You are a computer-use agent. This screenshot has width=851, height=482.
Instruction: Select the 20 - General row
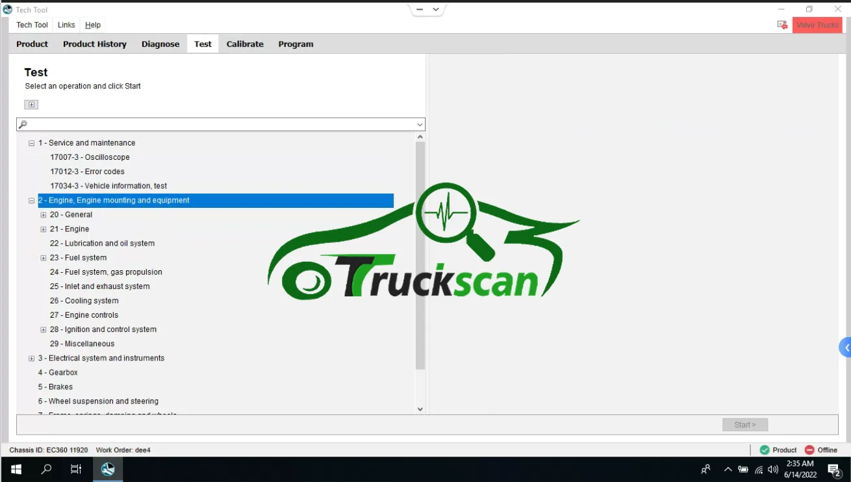pos(71,215)
